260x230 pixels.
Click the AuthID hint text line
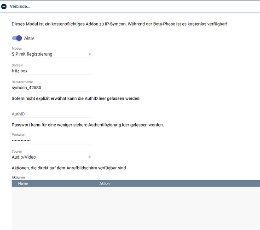[75, 98]
